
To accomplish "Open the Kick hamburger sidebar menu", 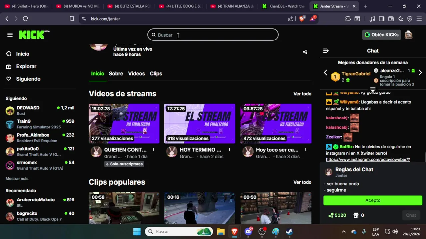I will [x=10, y=35].
